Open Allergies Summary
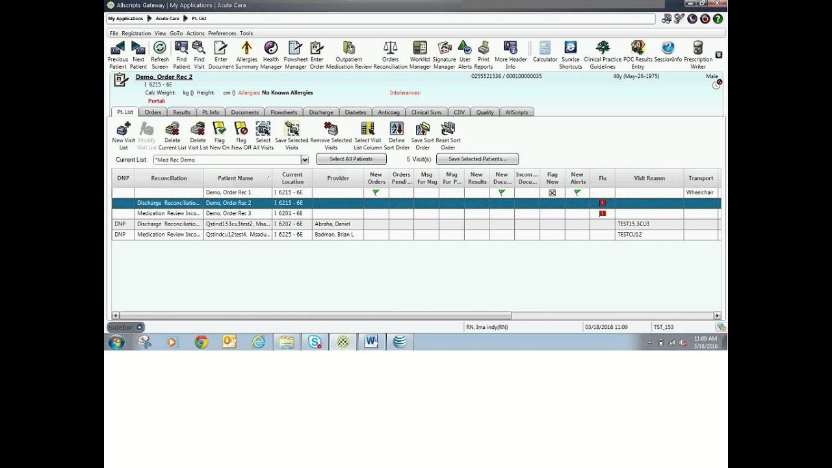Viewport: 832px width, 468px height. tap(247, 55)
